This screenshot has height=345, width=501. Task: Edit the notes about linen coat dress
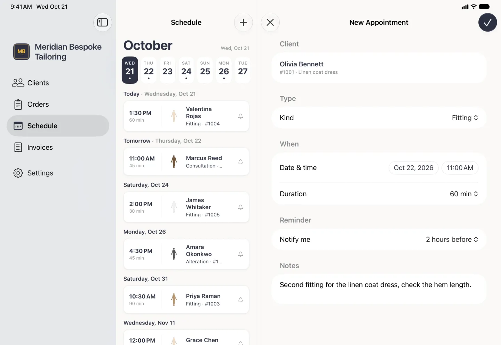point(379,289)
